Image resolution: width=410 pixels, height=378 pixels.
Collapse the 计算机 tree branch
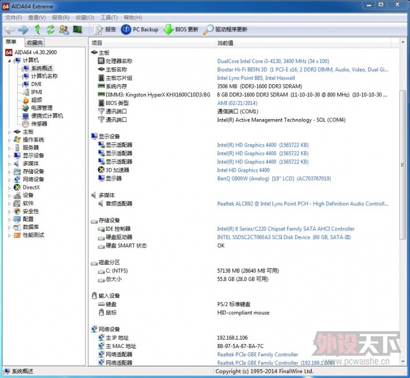click(x=9, y=61)
